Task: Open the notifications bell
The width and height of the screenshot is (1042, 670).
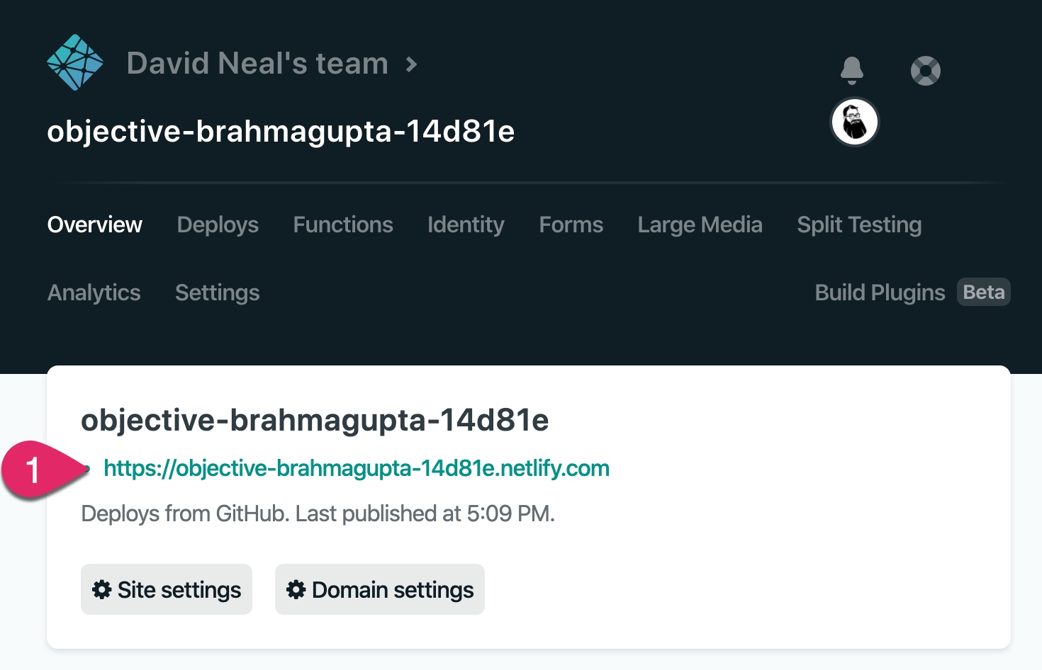Action: pyautogui.click(x=851, y=70)
